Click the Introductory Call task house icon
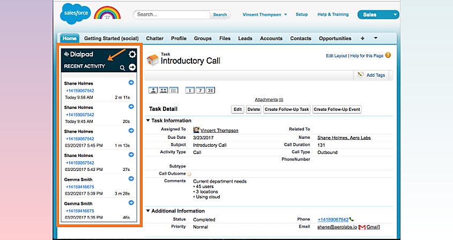The image size is (453, 240). click(x=153, y=59)
